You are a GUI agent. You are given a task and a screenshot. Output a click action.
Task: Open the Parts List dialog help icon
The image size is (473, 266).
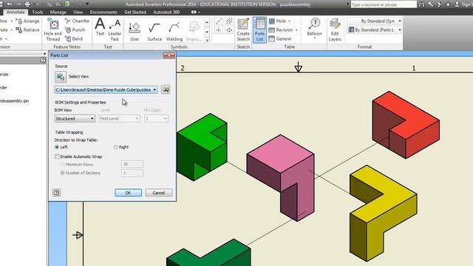point(56,192)
